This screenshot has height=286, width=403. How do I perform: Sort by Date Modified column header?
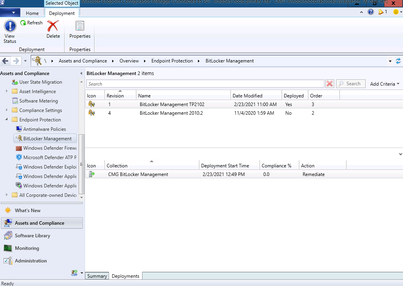pyautogui.click(x=256, y=96)
